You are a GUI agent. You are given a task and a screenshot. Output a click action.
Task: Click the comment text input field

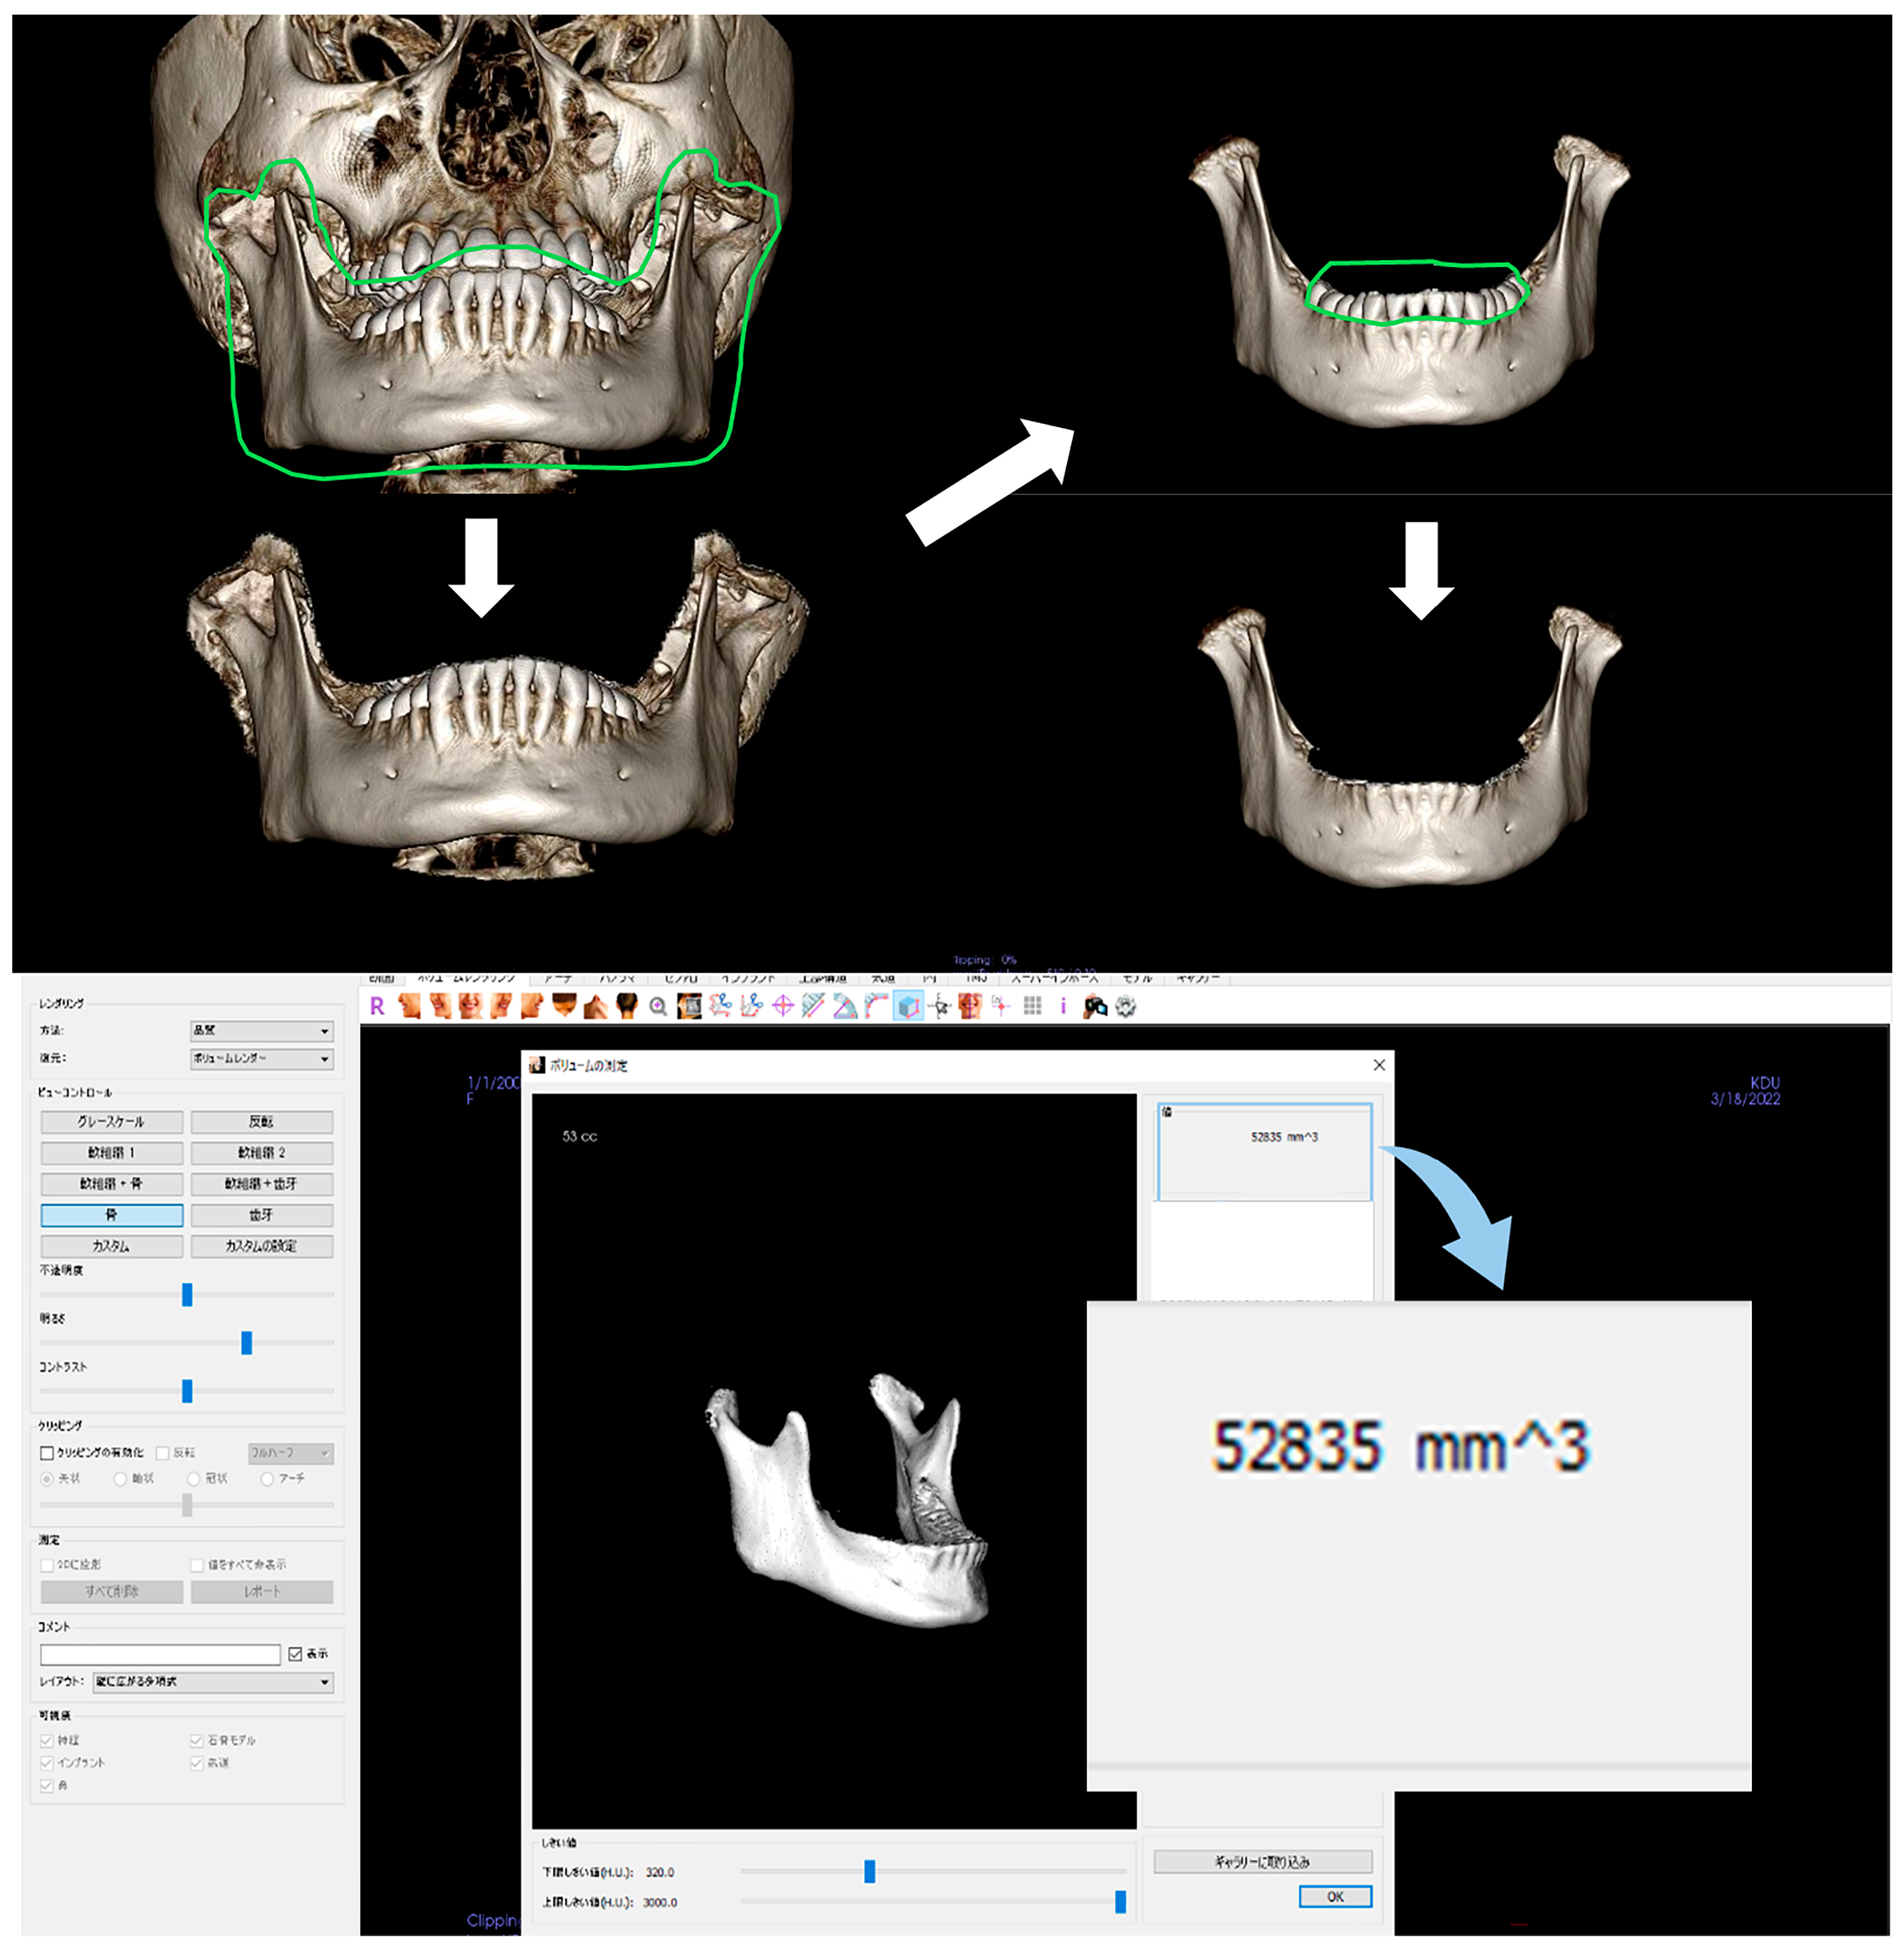160,1654
